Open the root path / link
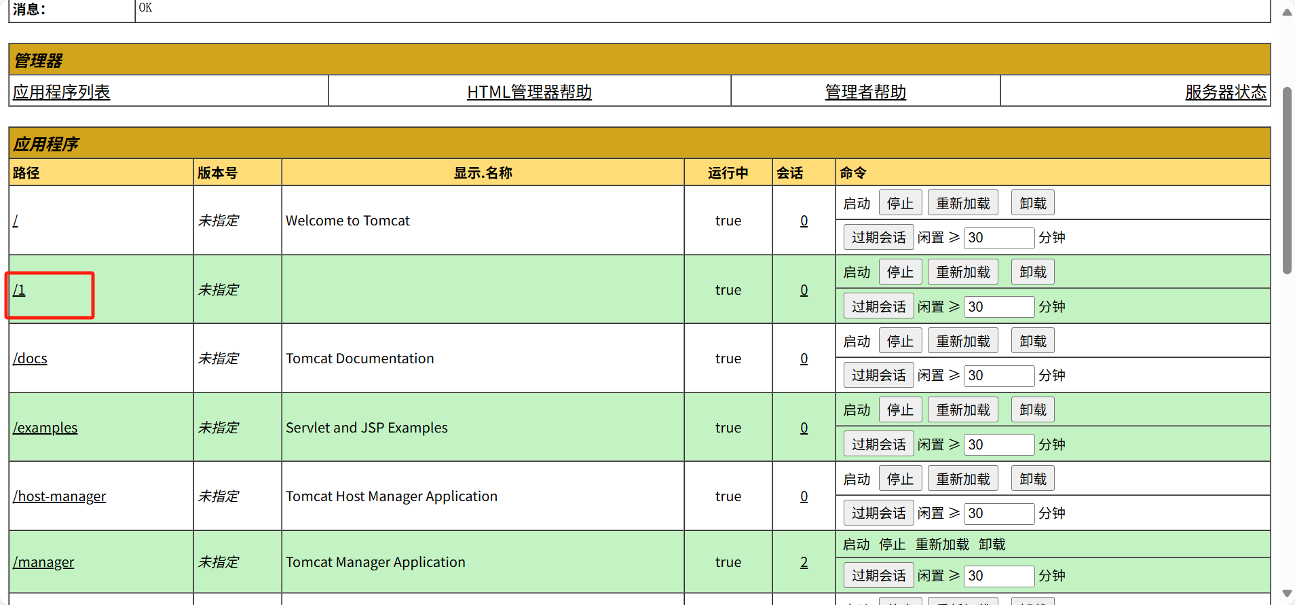 [16, 221]
